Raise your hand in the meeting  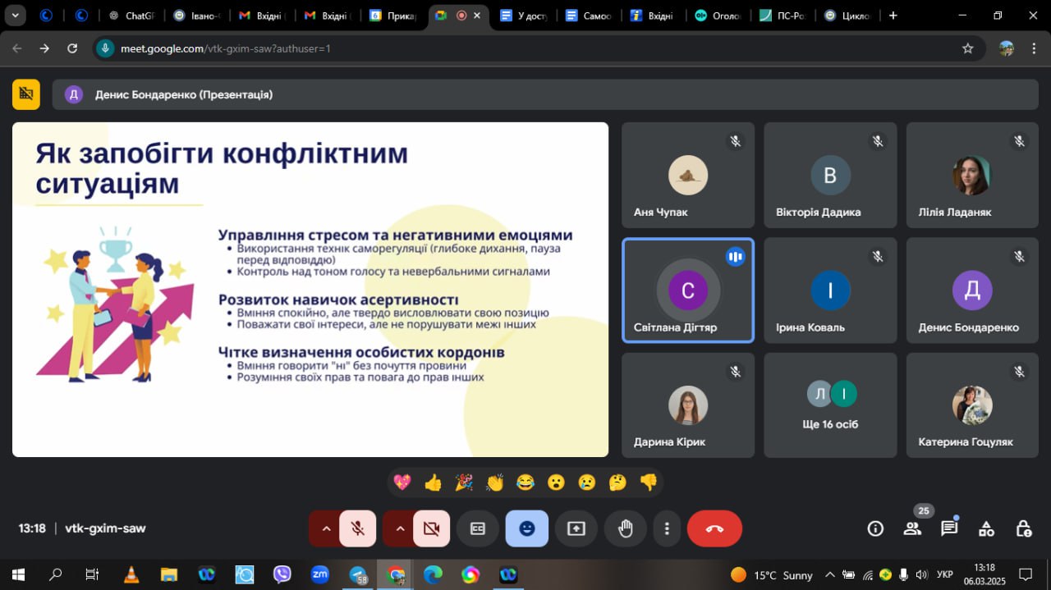click(626, 528)
